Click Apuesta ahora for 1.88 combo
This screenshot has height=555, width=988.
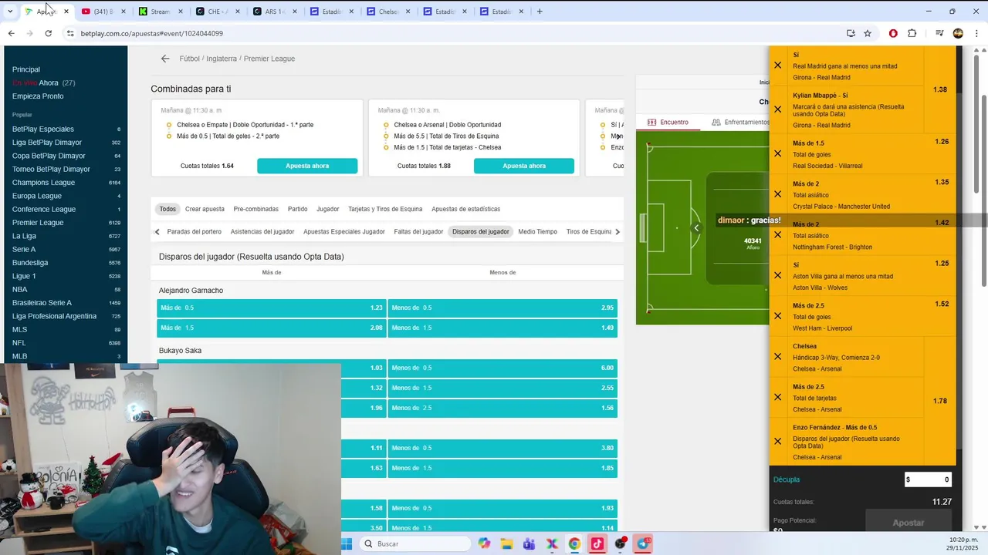[x=524, y=166]
